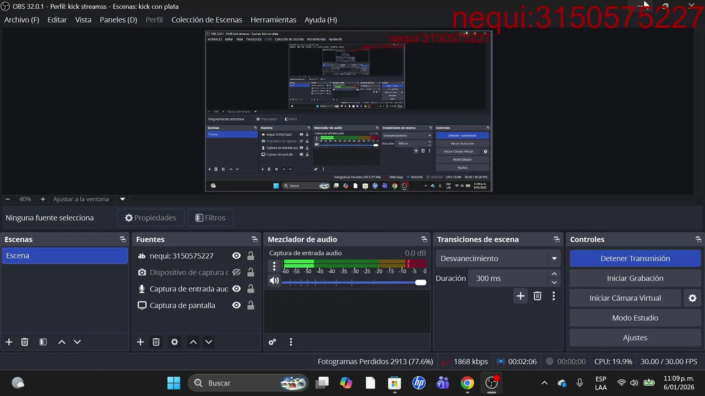Undock the Fuentes panel
Image resolution: width=705 pixels, height=396 pixels.
coord(254,239)
